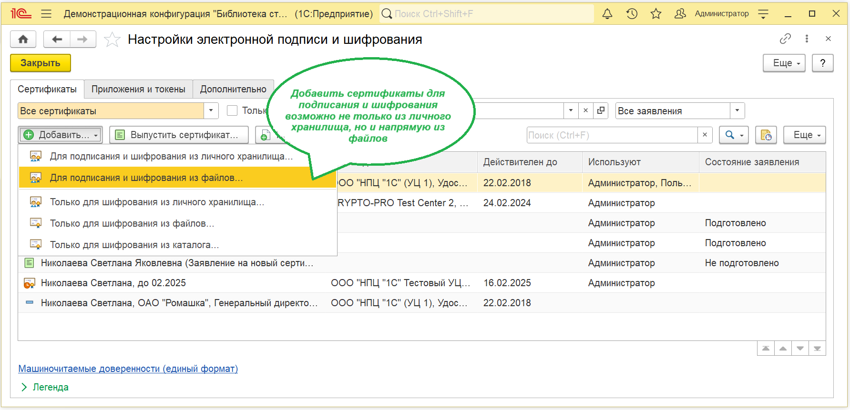Toggle the checkbox next to certificates filter
The height and width of the screenshot is (410, 850).
point(232,110)
